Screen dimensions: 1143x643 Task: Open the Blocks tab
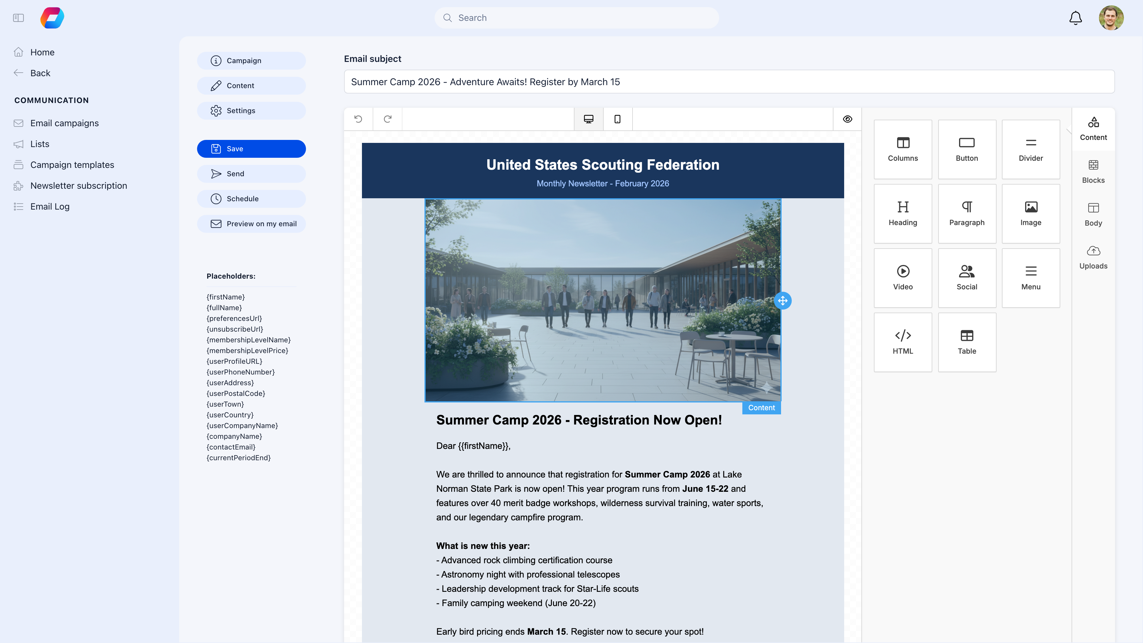click(x=1093, y=171)
